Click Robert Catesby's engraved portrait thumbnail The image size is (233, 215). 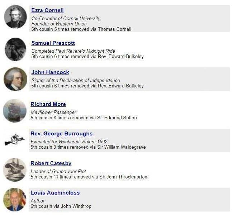15,170
